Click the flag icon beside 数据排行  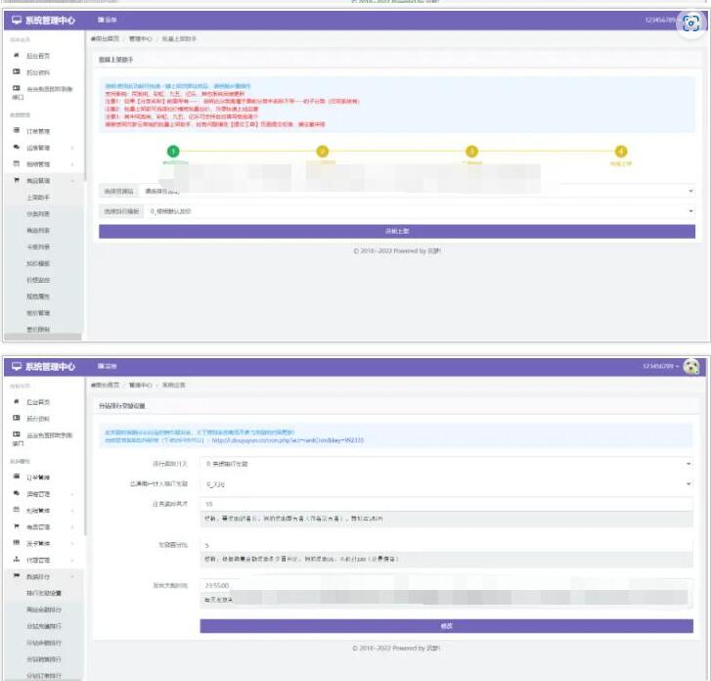click(x=16, y=577)
